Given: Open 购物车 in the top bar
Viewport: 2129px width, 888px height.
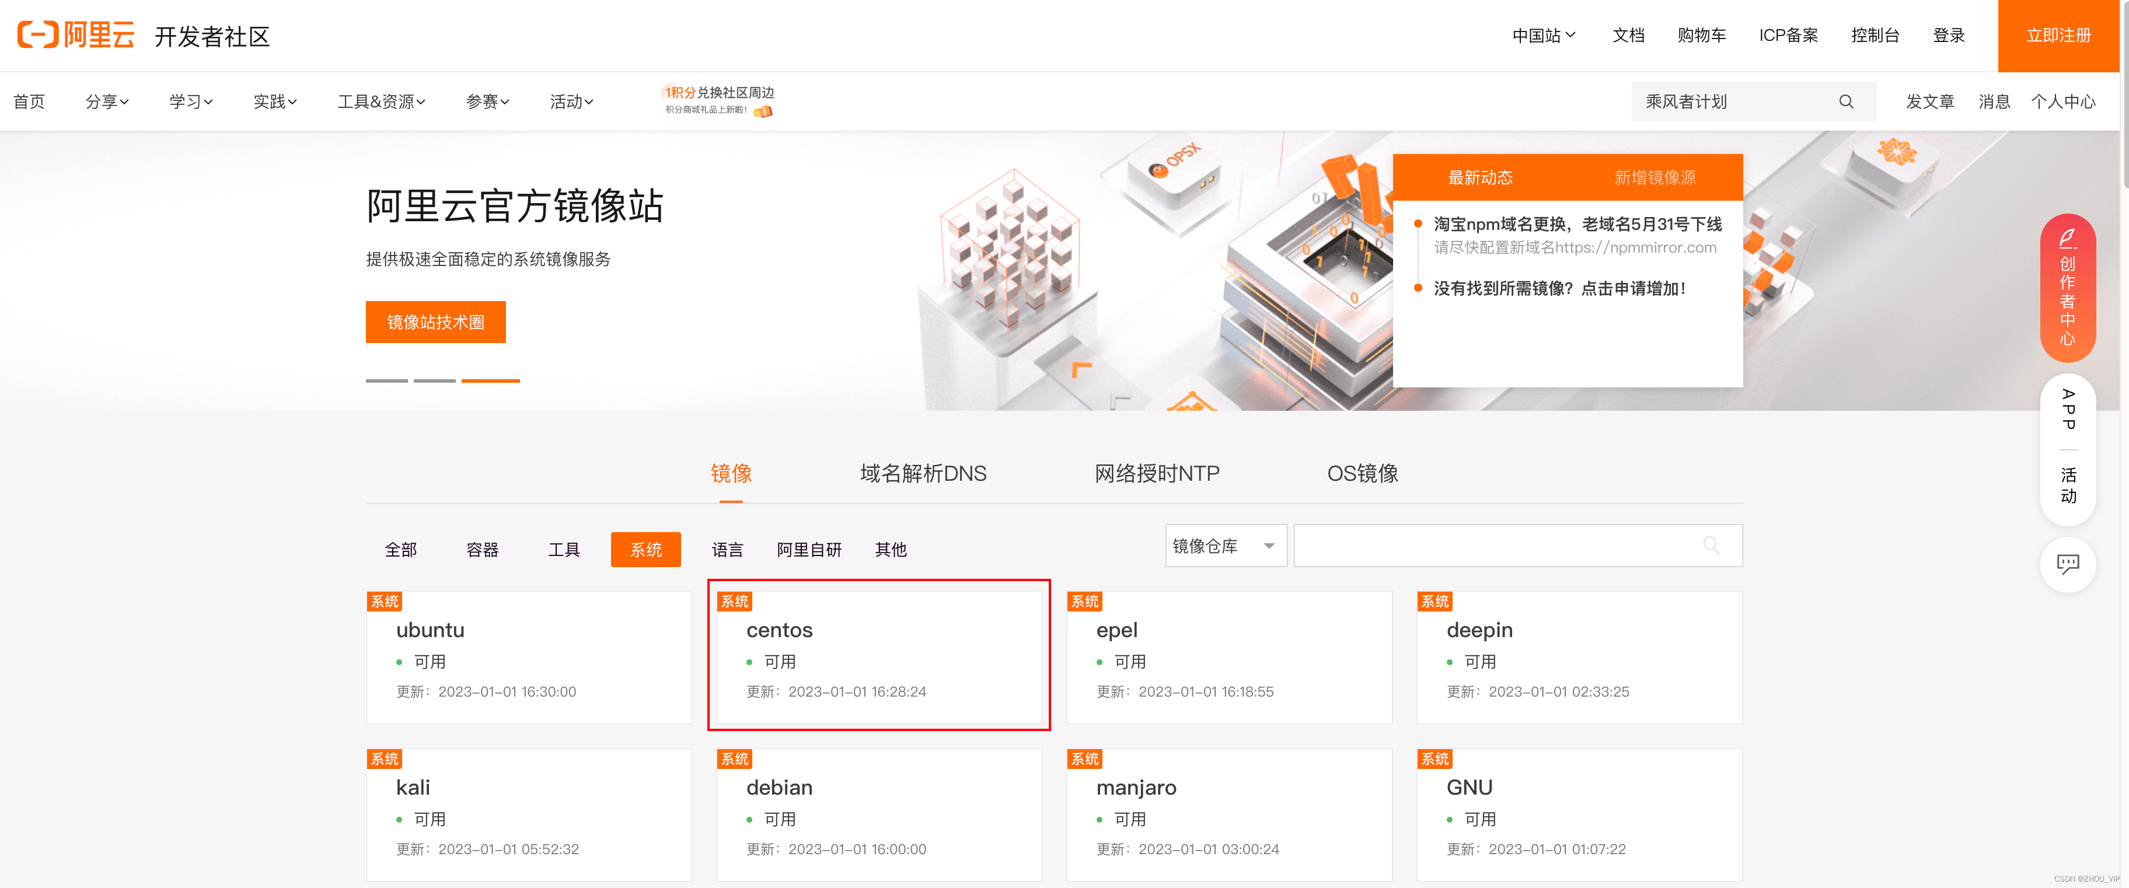Looking at the screenshot, I should tap(1702, 36).
